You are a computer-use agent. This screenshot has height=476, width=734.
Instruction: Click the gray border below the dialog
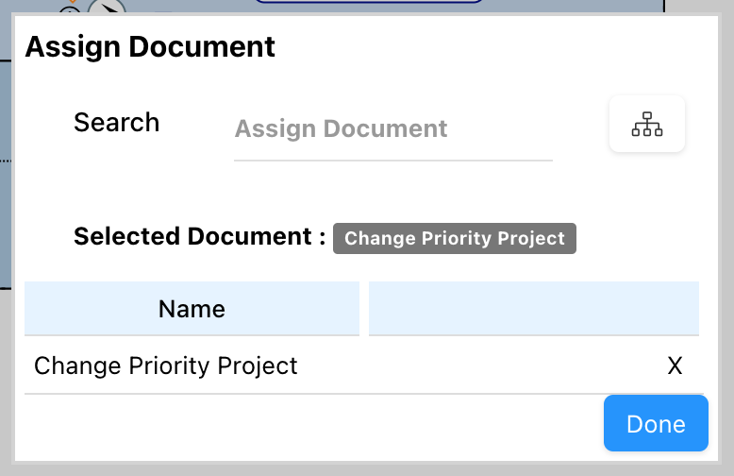coord(367,468)
